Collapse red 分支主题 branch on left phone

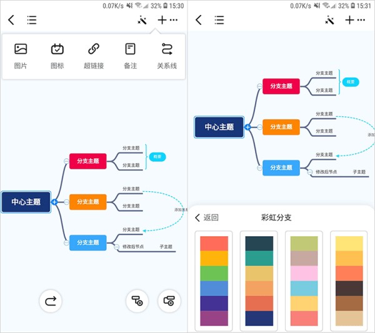tap(66, 161)
